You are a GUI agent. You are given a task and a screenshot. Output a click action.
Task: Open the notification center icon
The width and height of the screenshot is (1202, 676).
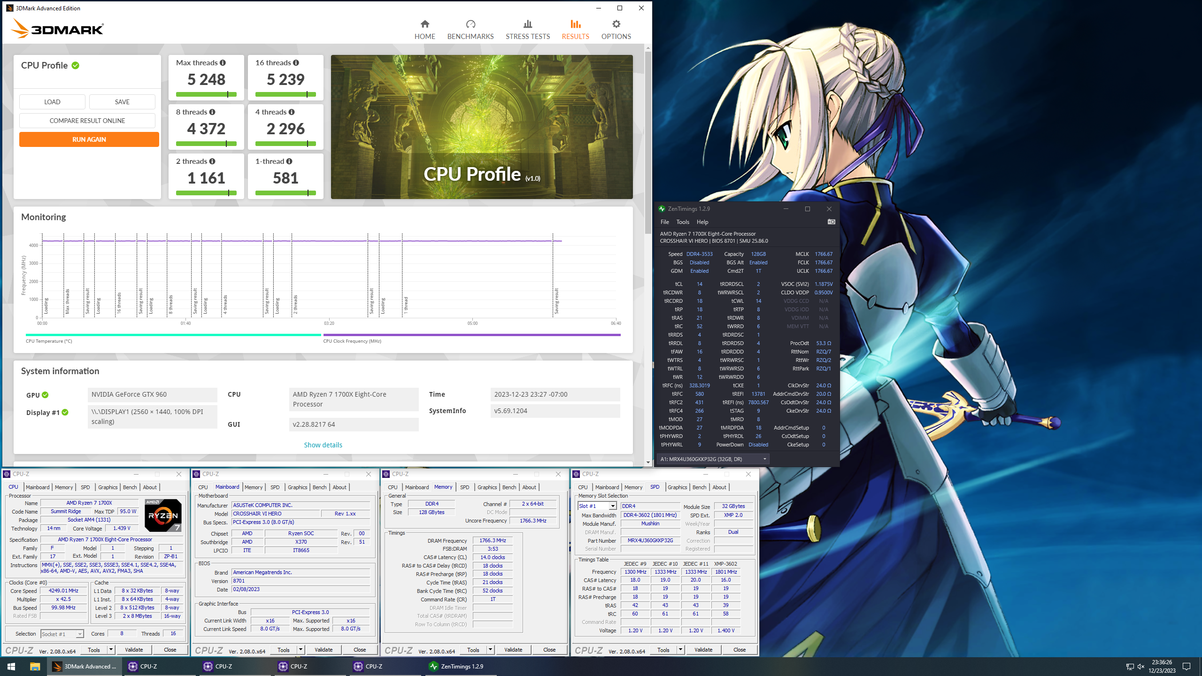coord(1187,666)
